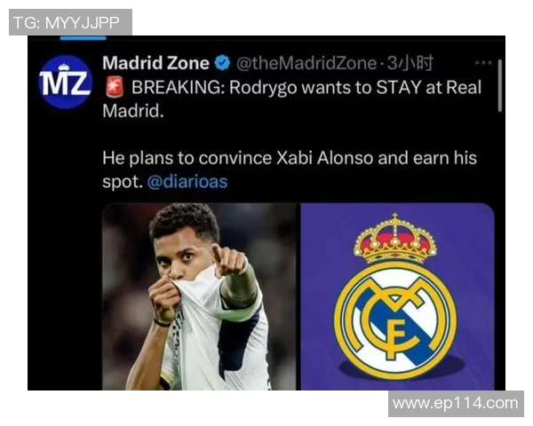The width and height of the screenshot is (533, 426).
Task: Click the vertical scrollbar beside the tweet
Action: coord(499,85)
